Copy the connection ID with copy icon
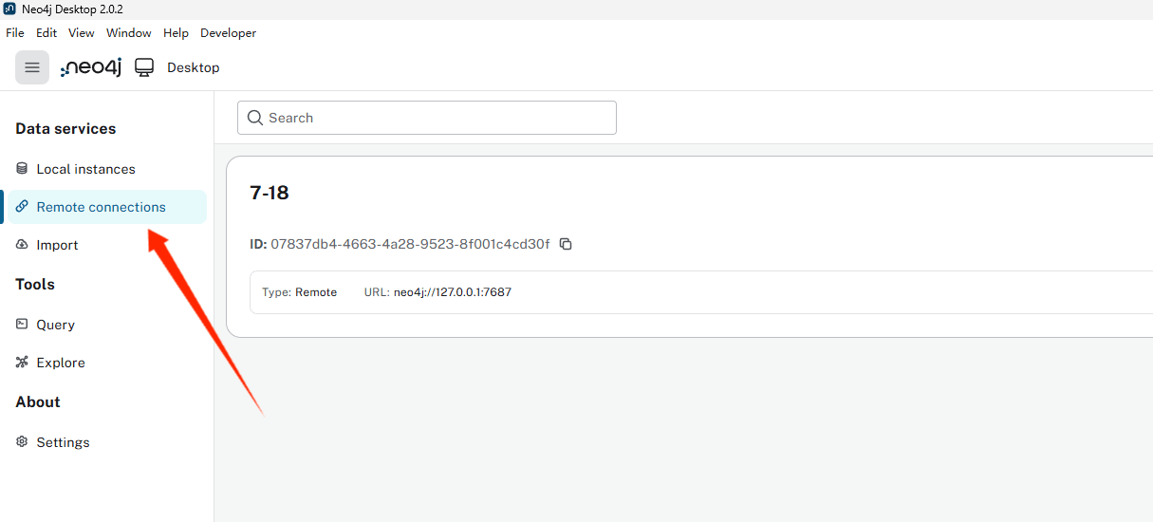This screenshot has height=522, width=1153. click(566, 244)
